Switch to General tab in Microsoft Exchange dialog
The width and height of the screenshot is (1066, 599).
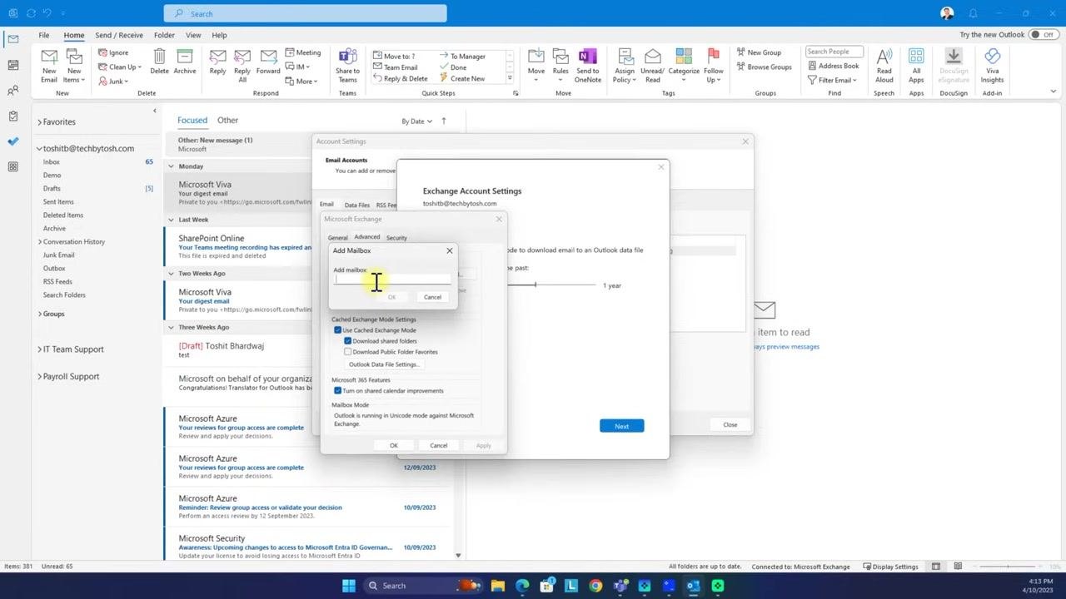[337, 238]
